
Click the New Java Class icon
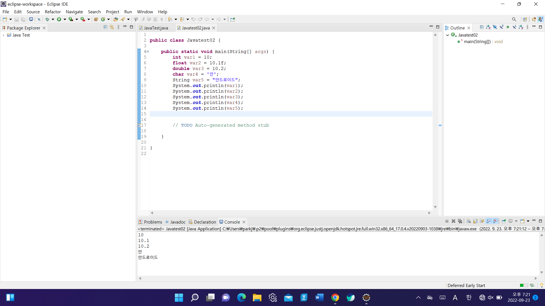(103, 19)
